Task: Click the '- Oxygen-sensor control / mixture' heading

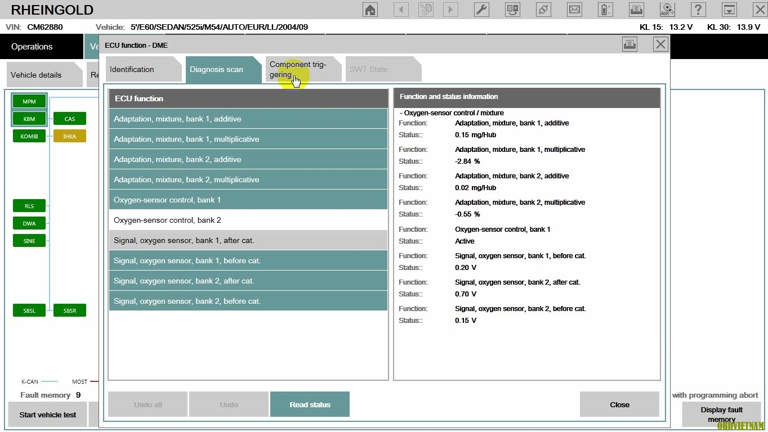Action: pyautogui.click(x=452, y=113)
